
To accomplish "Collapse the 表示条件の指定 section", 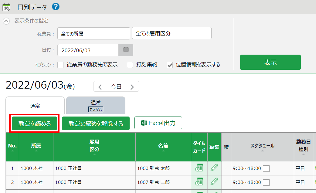I will [x=6, y=21].
